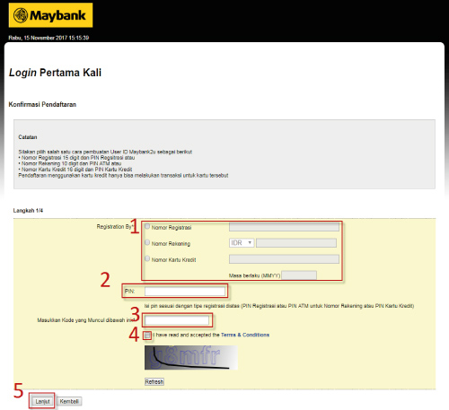The image size is (449, 410).
Task: Click the Refresh captcha button
Action: pos(154,382)
